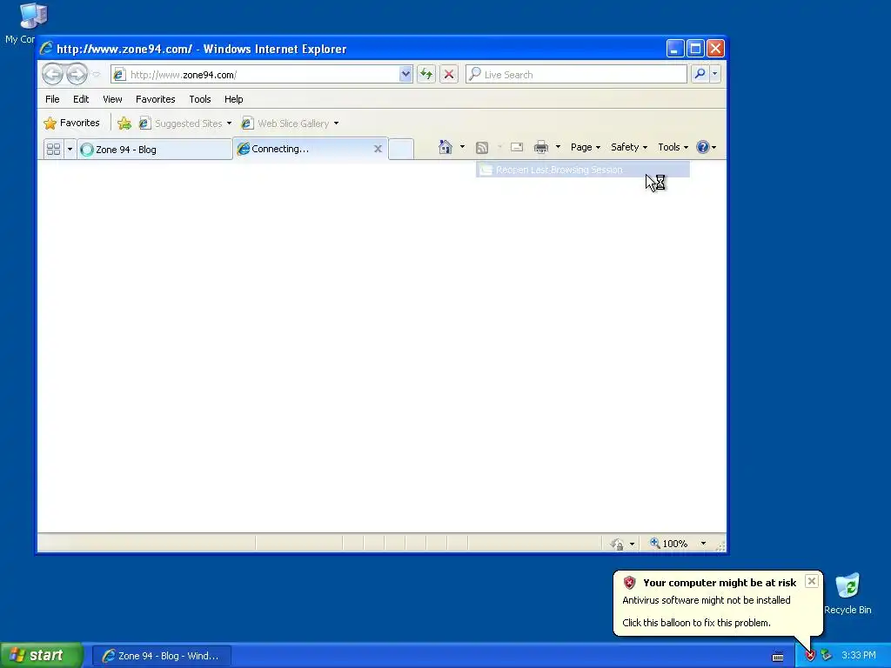
Task: Expand the Suggested Sites dropdown arrow
Action: [x=229, y=124]
